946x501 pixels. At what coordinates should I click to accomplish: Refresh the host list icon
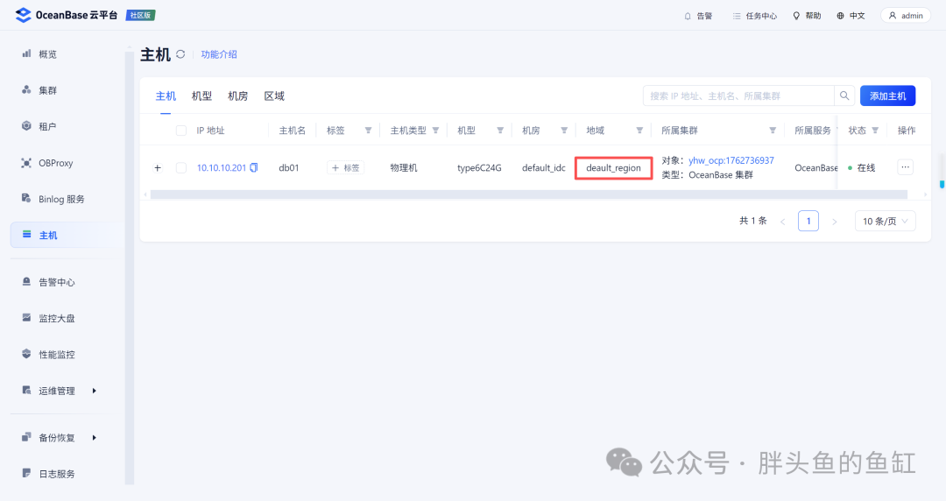tap(180, 54)
